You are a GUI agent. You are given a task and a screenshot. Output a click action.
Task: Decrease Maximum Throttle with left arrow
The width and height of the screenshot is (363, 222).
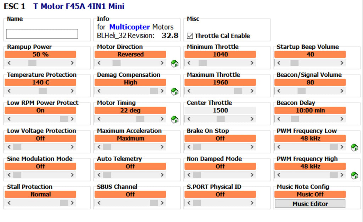tap(189, 91)
